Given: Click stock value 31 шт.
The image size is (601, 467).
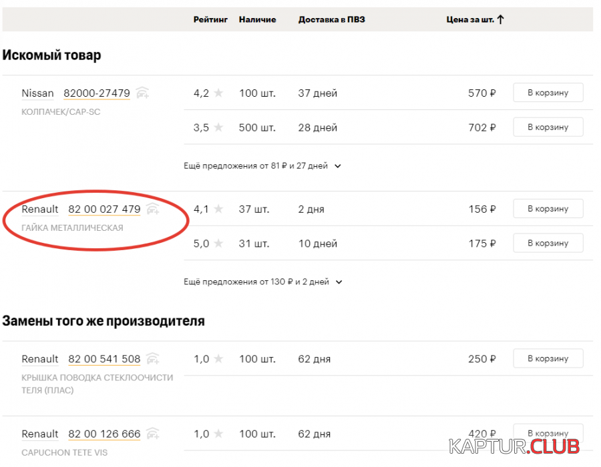Looking at the screenshot, I should point(254,244).
